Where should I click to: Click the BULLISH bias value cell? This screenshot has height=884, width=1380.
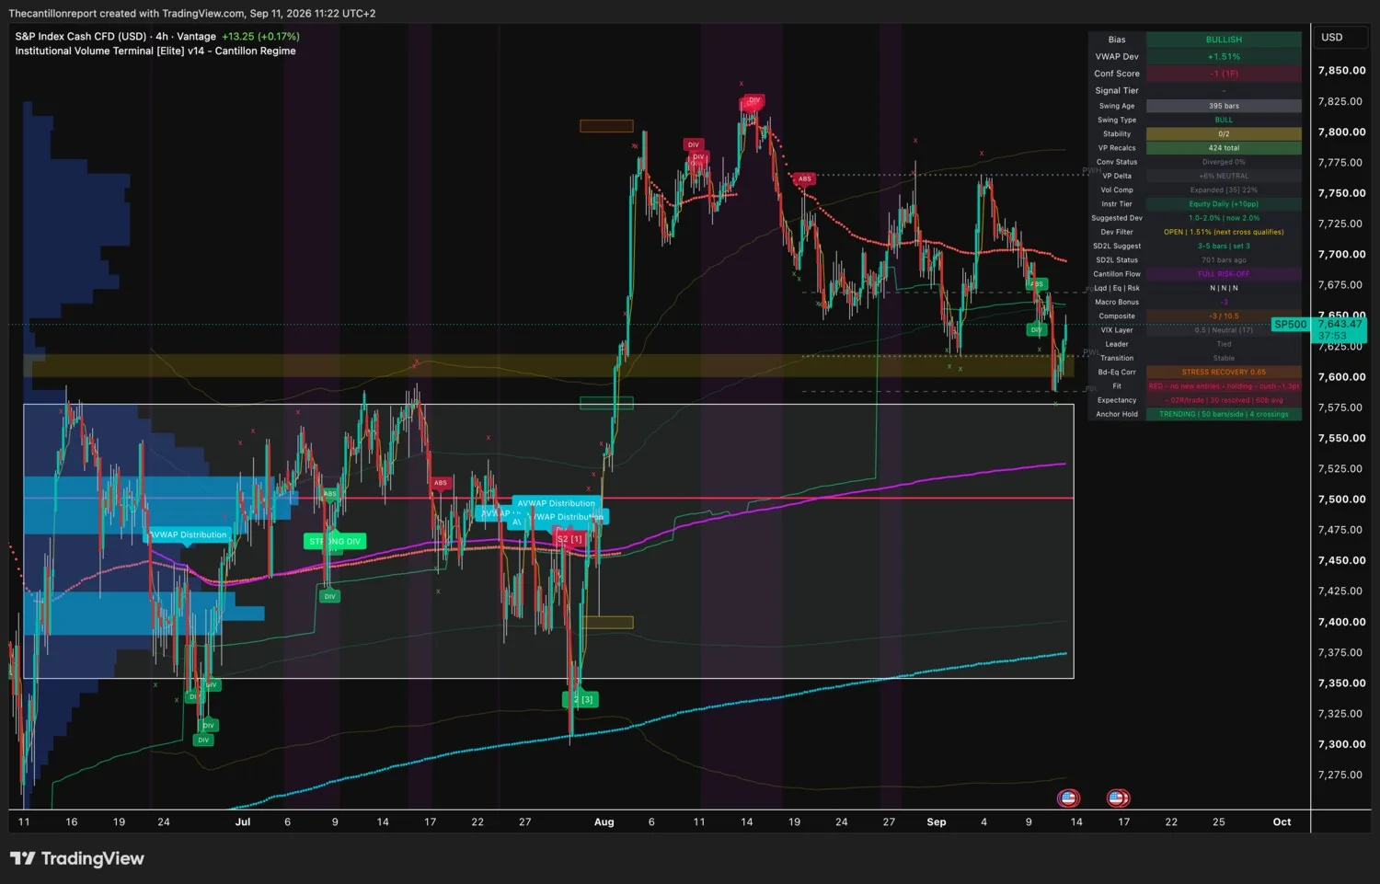[1224, 40]
